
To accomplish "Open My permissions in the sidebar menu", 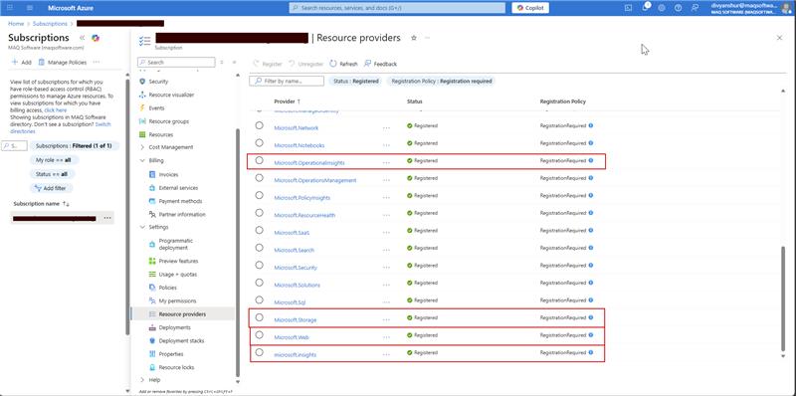I will pyautogui.click(x=177, y=301).
